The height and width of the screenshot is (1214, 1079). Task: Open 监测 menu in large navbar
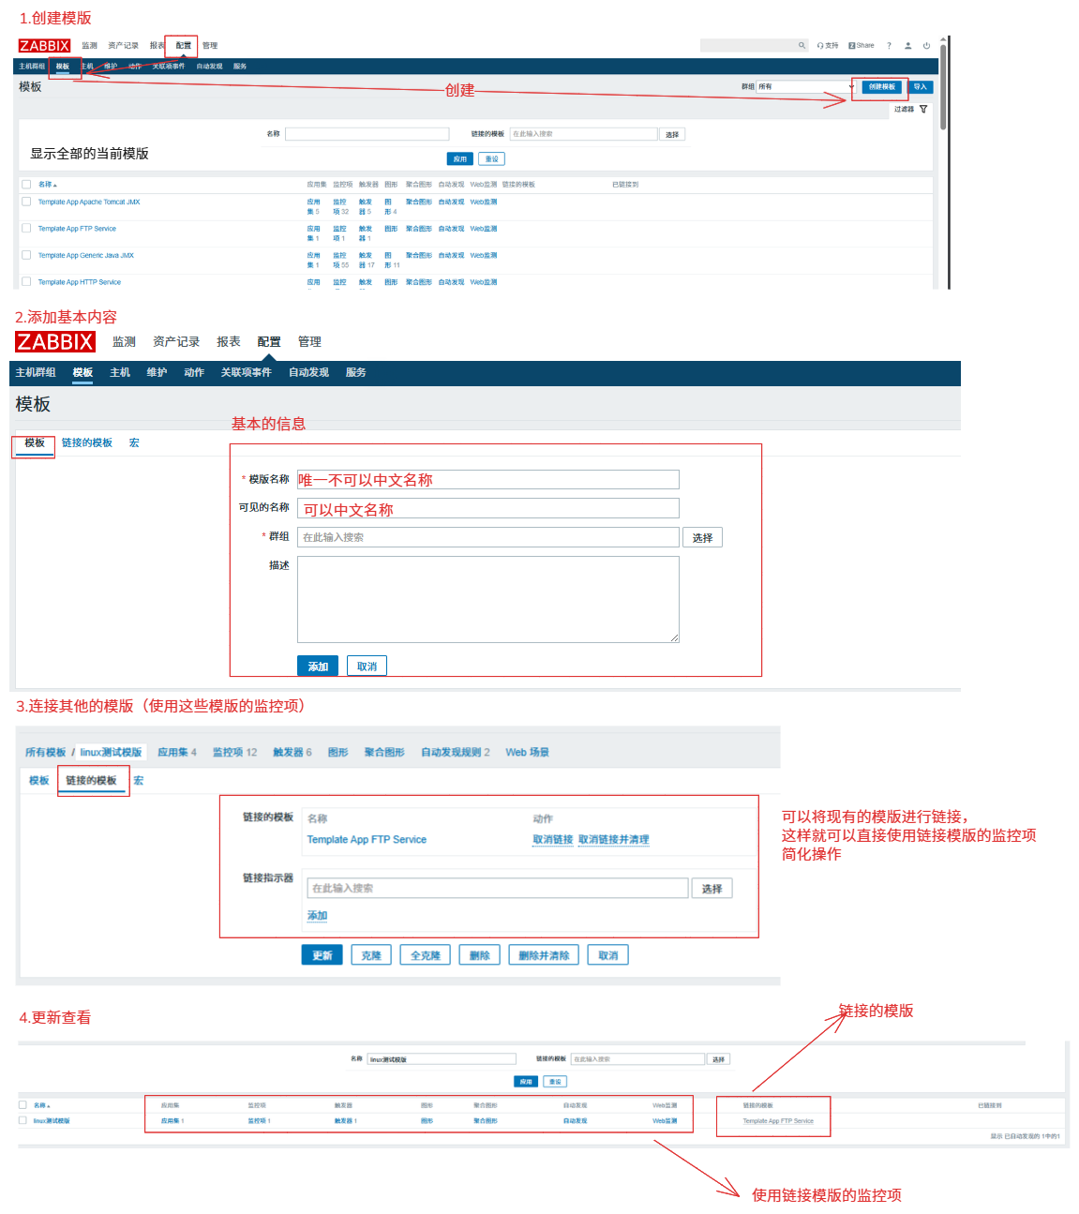coord(124,341)
